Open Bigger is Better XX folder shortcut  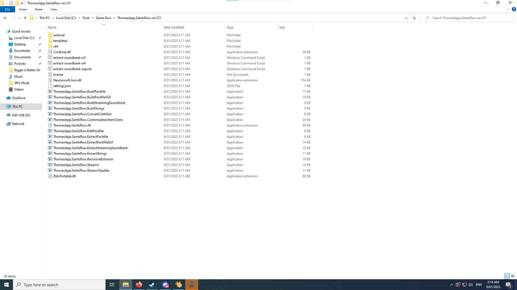click(27, 70)
